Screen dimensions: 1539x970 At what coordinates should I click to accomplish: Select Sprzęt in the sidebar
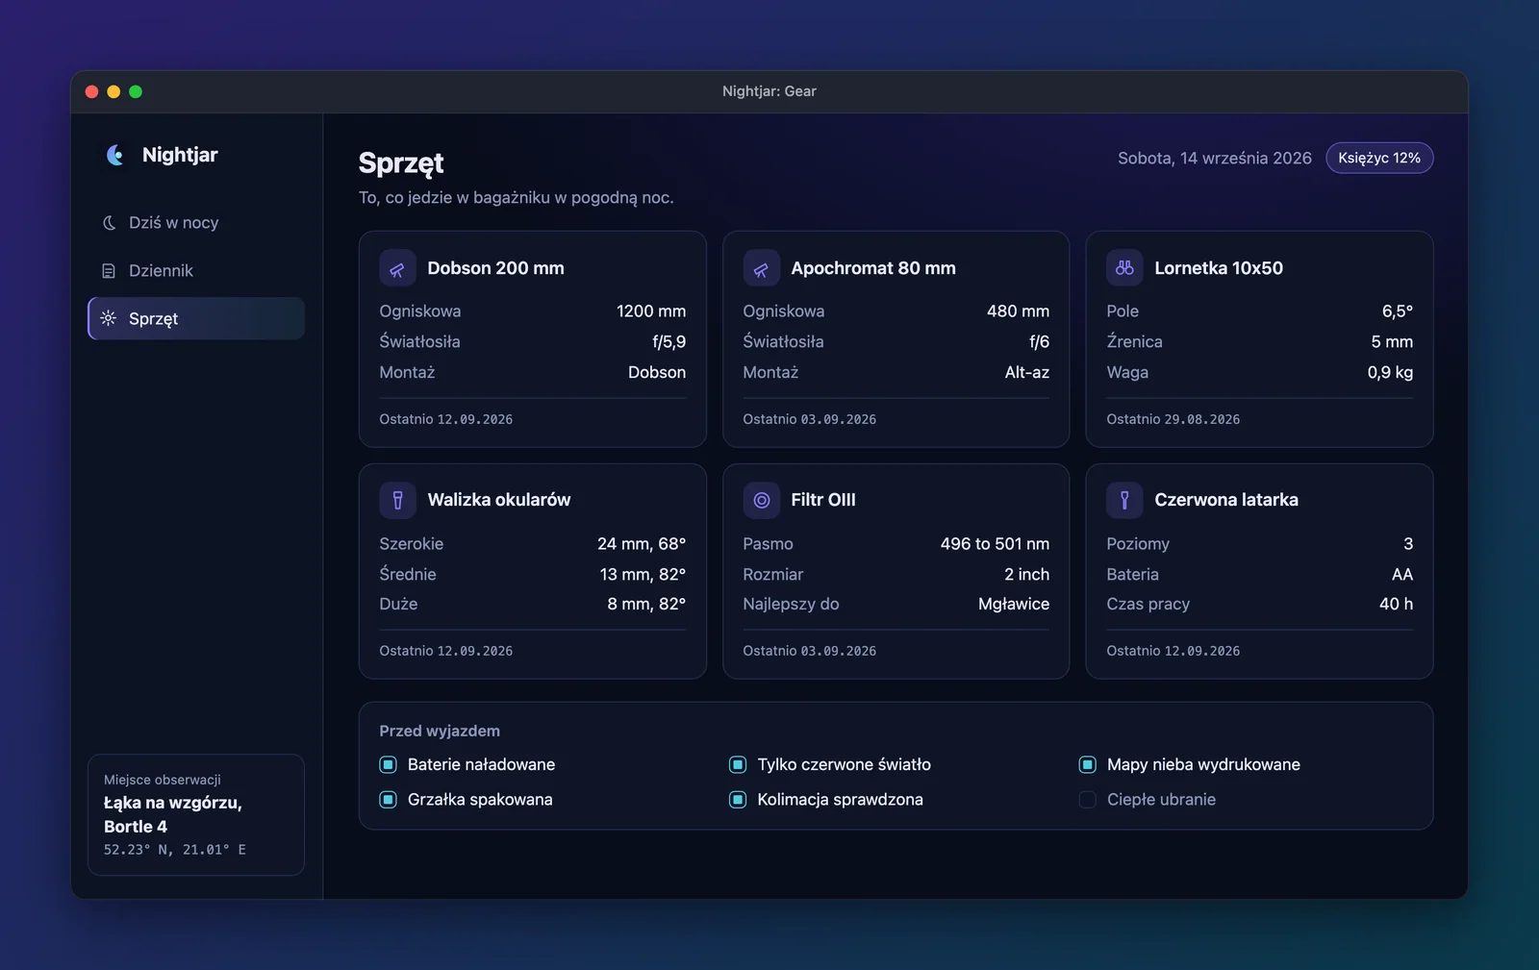[x=196, y=318]
